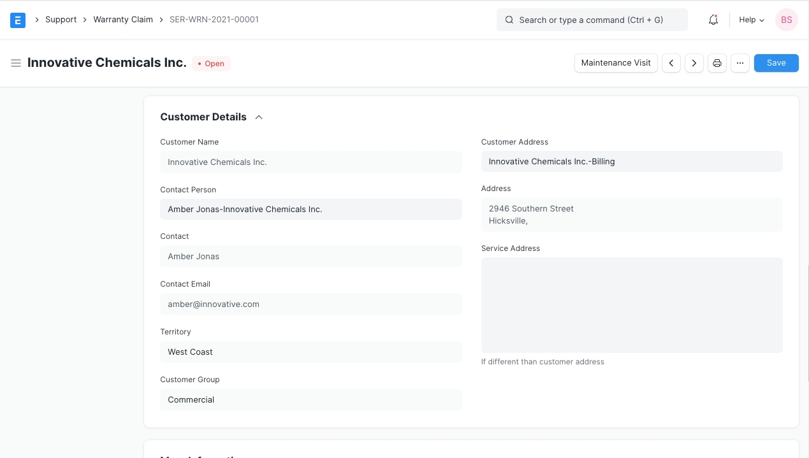Screen dimensions: 809x458
Task: Focus the search or command bar
Action: [592, 20]
